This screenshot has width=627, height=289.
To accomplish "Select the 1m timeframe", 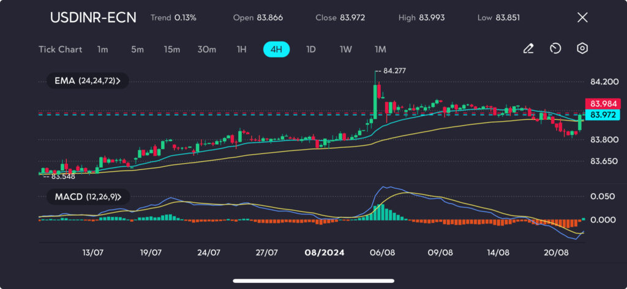I will pyautogui.click(x=102, y=49).
